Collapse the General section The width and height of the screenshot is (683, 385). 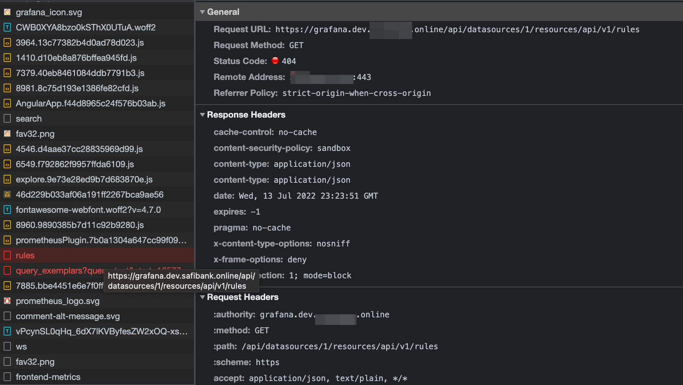point(202,12)
